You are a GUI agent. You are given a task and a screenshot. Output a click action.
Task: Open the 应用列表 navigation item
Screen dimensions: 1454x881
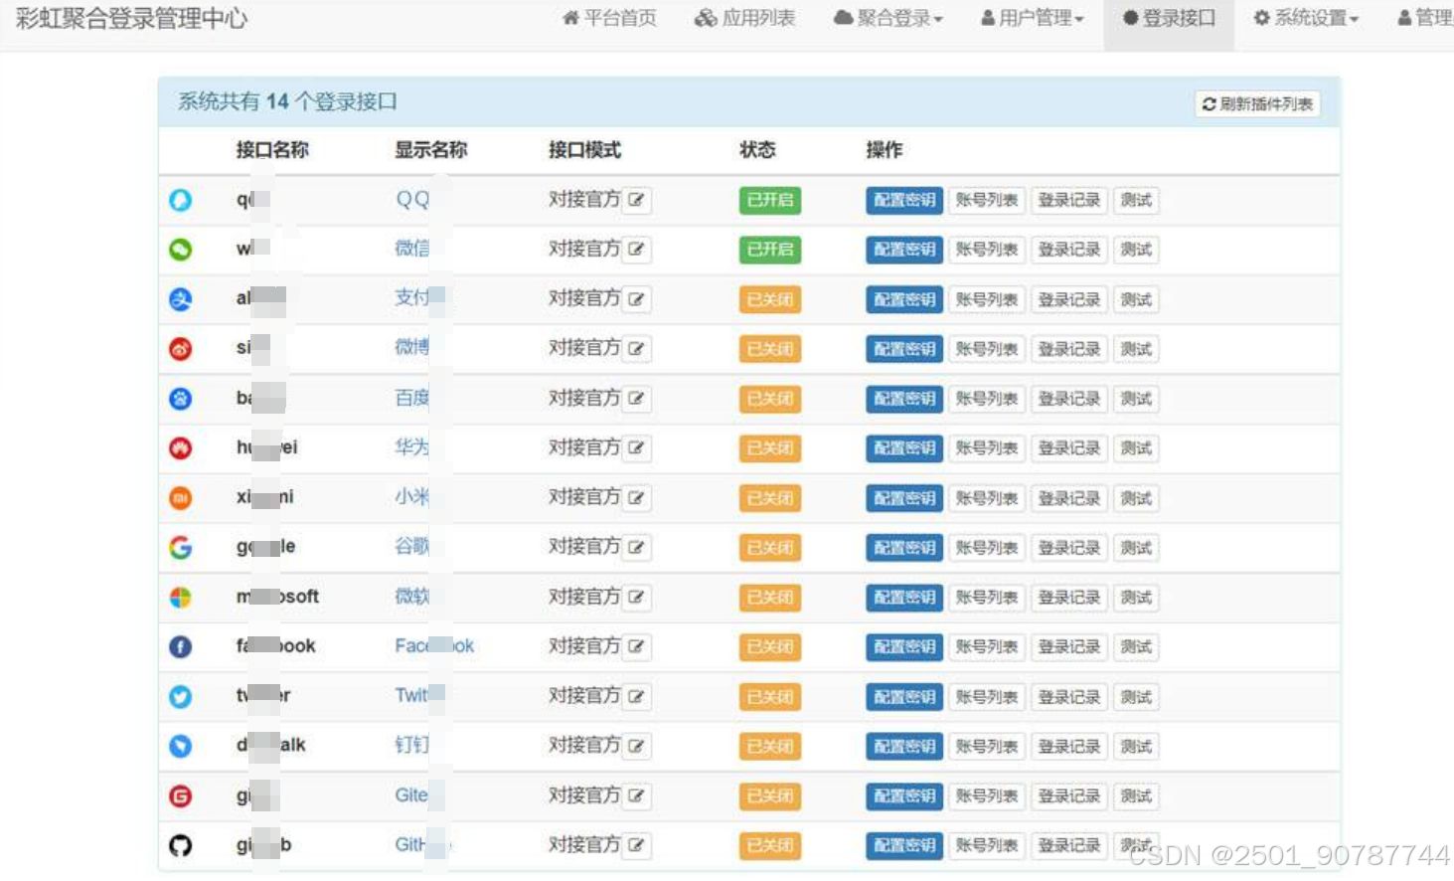pyautogui.click(x=744, y=17)
